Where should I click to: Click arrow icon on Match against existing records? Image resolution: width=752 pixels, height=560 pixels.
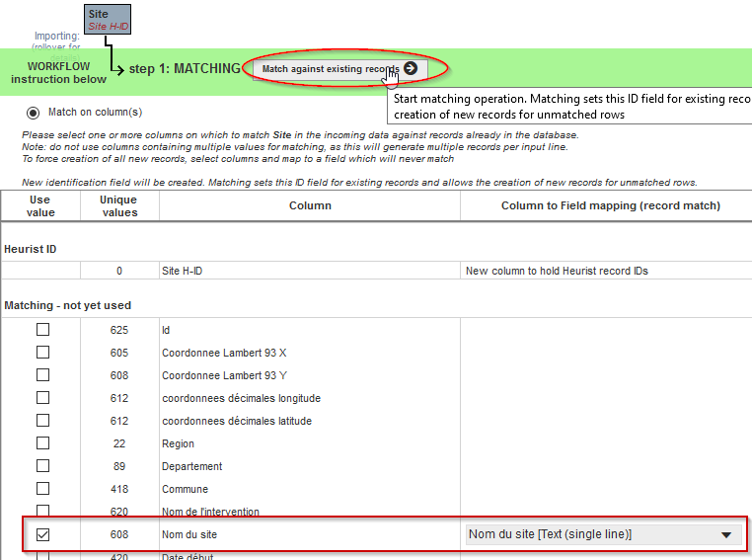(411, 69)
